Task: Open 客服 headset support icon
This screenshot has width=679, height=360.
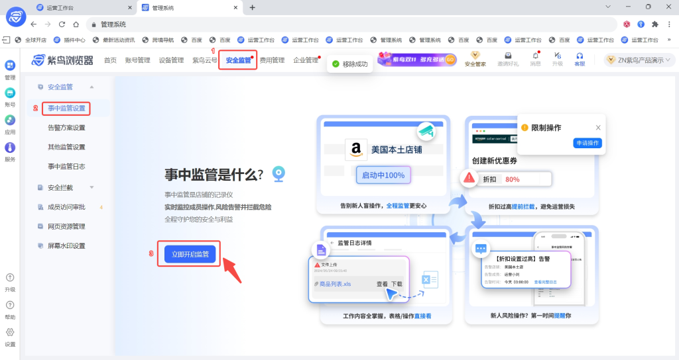Action: 580,56
